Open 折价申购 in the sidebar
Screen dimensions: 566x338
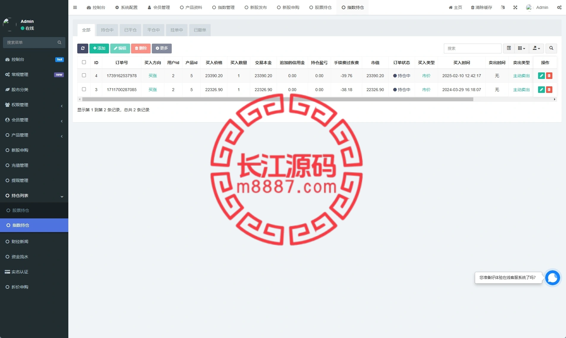(34, 287)
